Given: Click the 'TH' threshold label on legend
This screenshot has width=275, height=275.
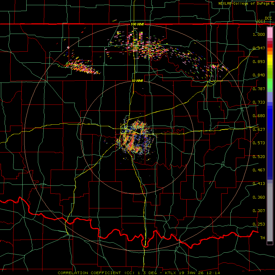Looking at the screenshot, I should click(x=262, y=238).
